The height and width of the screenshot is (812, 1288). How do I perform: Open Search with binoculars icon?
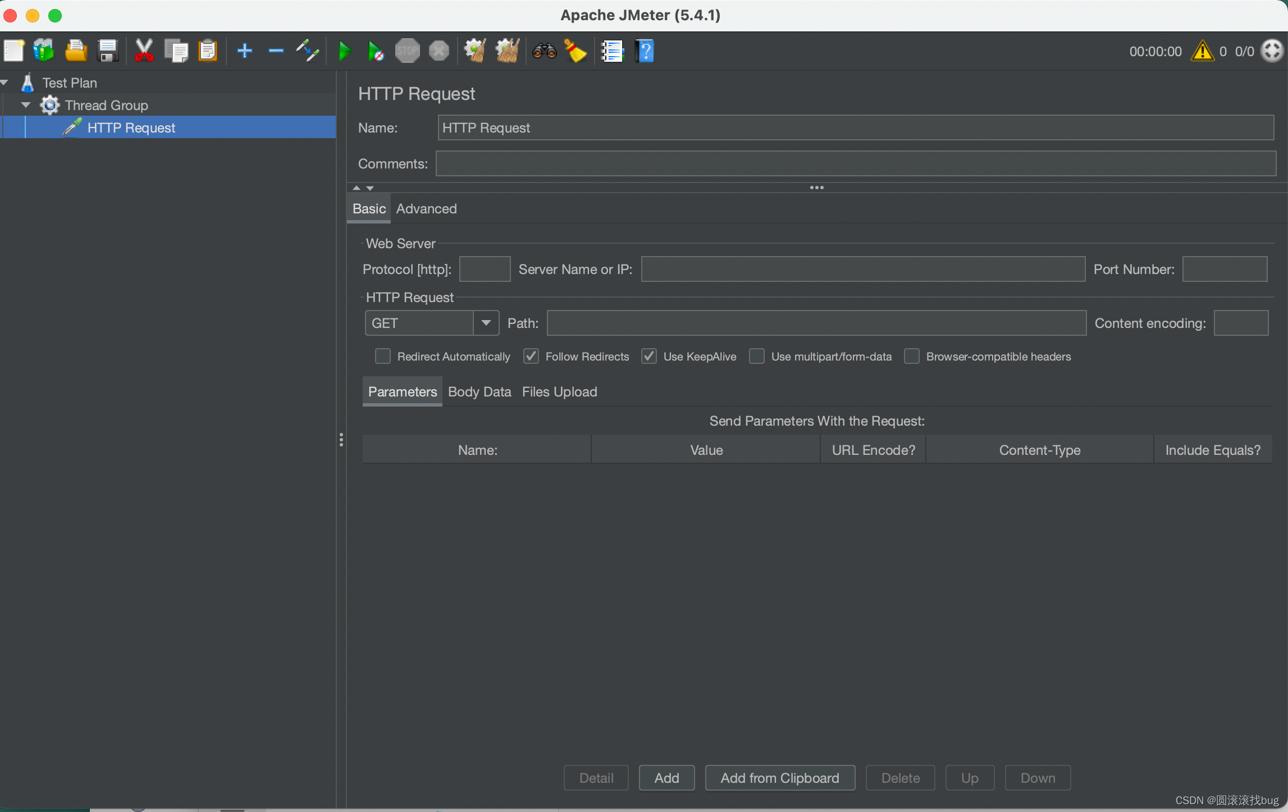tap(544, 51)
